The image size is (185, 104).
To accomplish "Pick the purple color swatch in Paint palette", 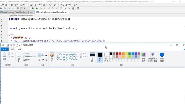I will 139,53.
